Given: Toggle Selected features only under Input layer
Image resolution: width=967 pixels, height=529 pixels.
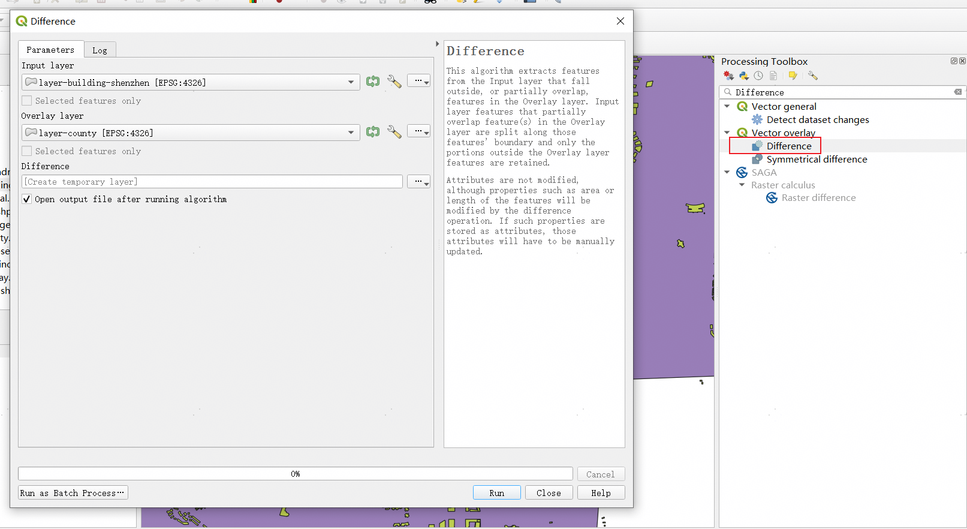Looking at the screenshot, I should (27, 101).
